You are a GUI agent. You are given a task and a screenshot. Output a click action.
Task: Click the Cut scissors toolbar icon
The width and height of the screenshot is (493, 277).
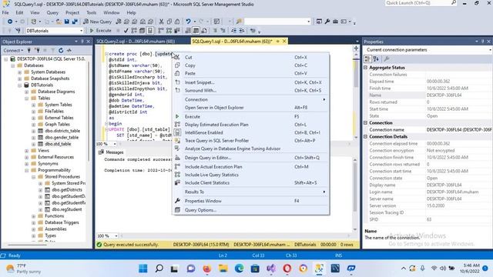pyautogui.click(x=161, y=22)
